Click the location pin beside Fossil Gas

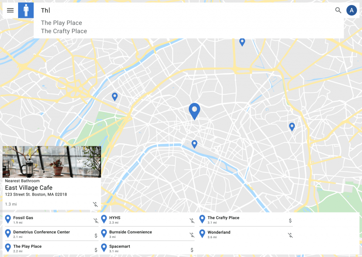point(8,220)
